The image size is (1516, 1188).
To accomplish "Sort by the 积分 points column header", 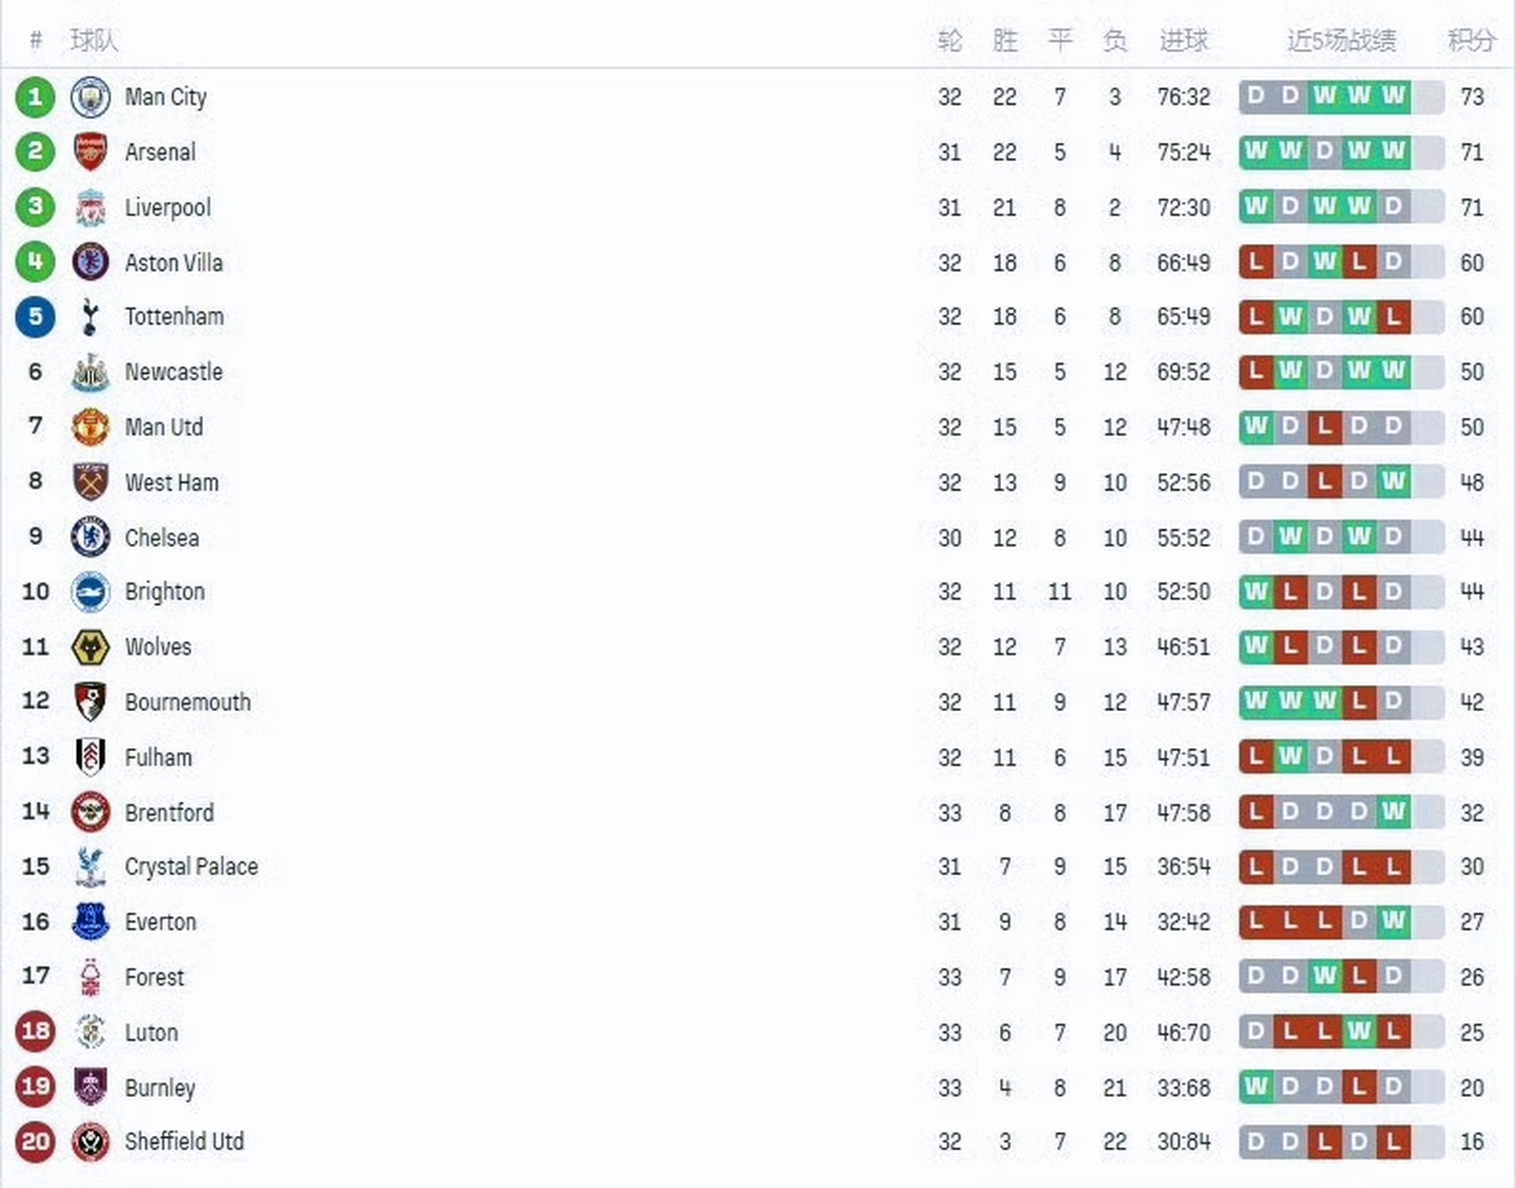I will 1471,40.
